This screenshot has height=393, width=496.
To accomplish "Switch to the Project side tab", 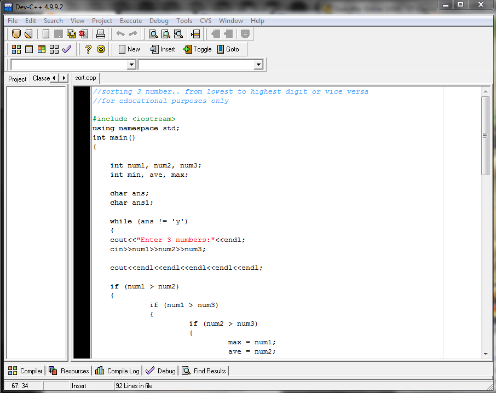I will pos(18,79).
